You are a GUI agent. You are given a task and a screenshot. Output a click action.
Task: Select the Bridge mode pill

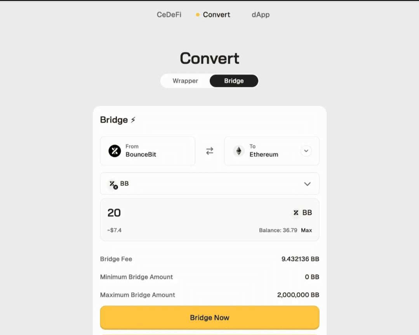coord(234,81)
